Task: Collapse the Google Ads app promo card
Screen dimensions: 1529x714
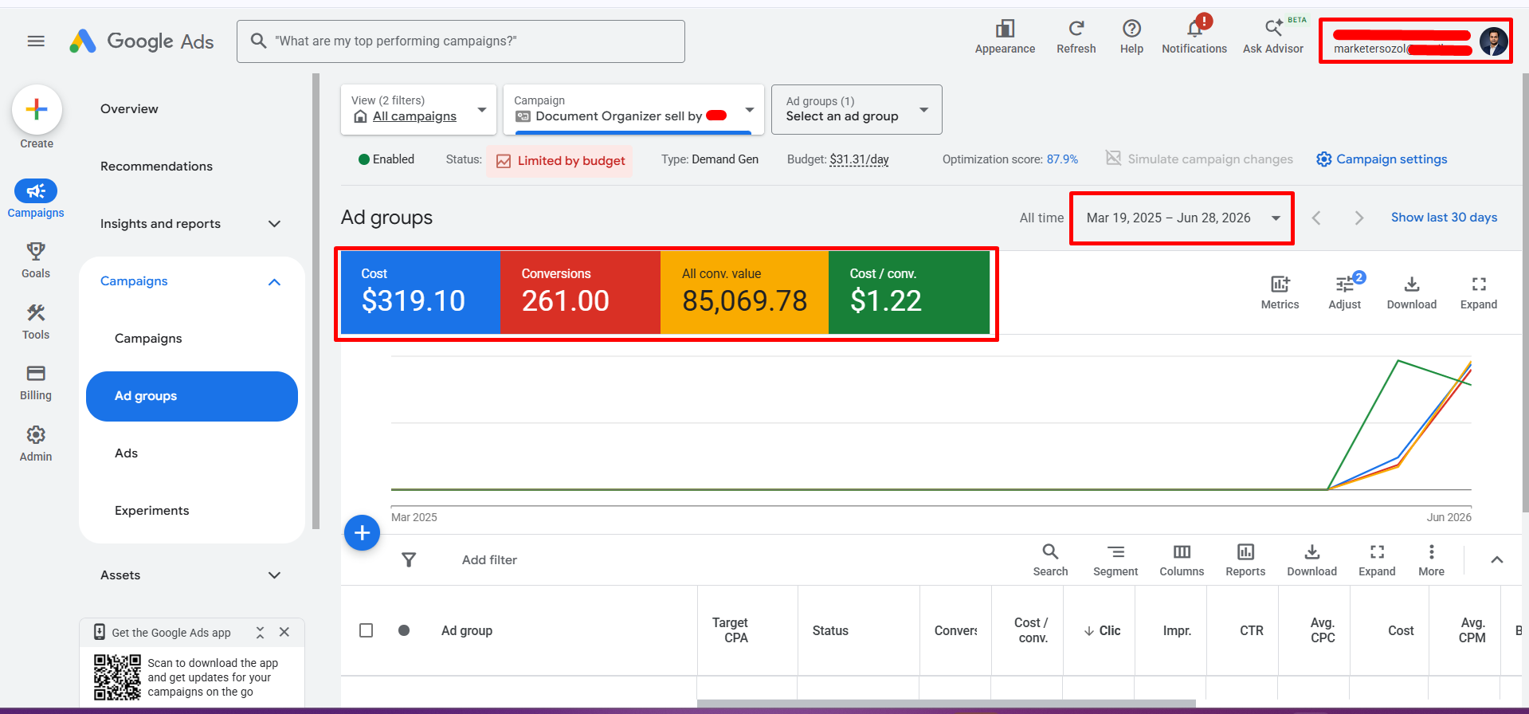Action: click(x=260, y=632)
